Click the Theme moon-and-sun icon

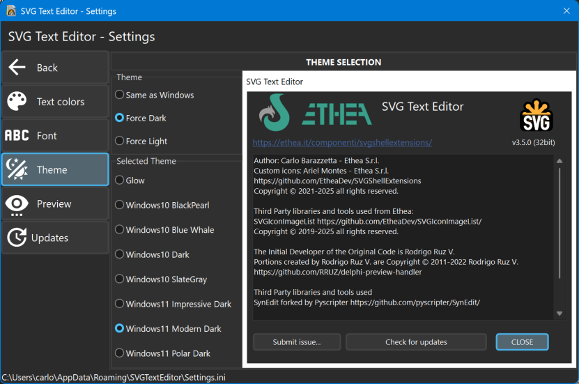17,169
